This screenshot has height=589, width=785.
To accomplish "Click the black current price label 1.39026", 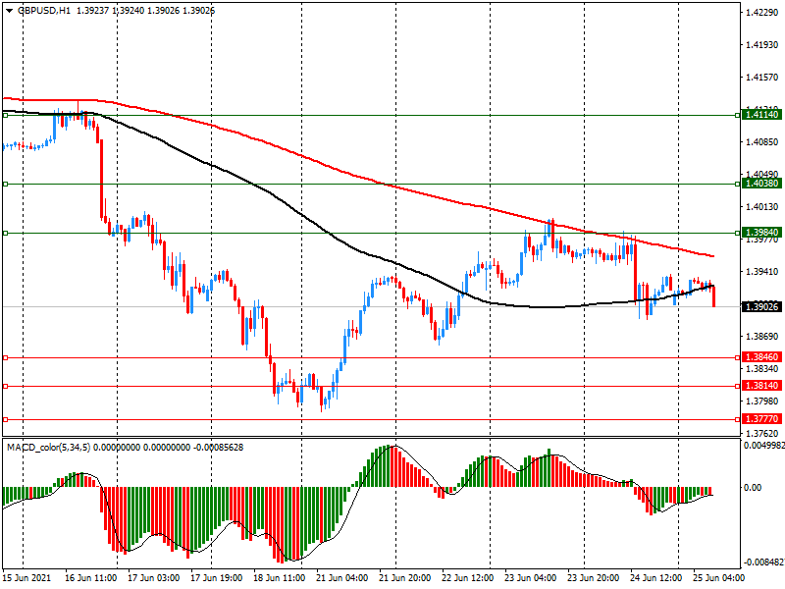I will 762,306.
